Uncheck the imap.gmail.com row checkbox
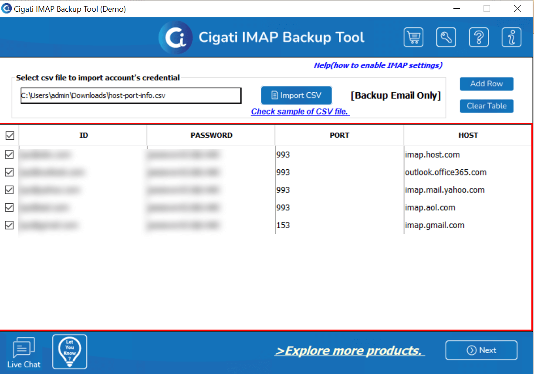 (9, 225)
